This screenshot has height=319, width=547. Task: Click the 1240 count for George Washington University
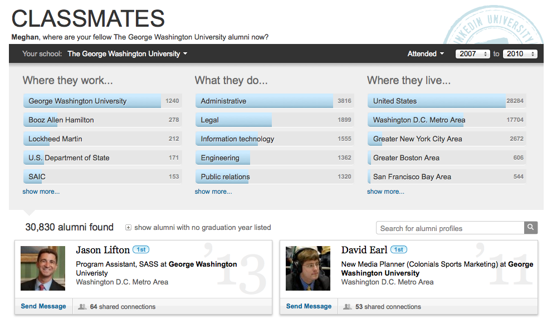172,101
